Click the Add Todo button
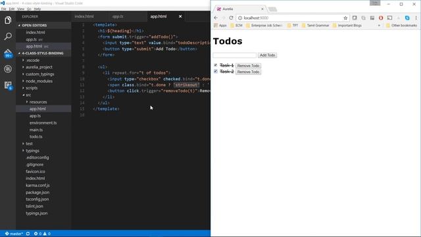 tap(268, 55)
